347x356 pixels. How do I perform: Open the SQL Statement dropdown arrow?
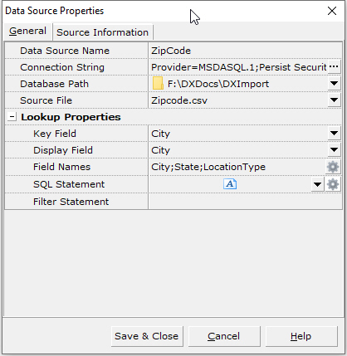point(317,184)
